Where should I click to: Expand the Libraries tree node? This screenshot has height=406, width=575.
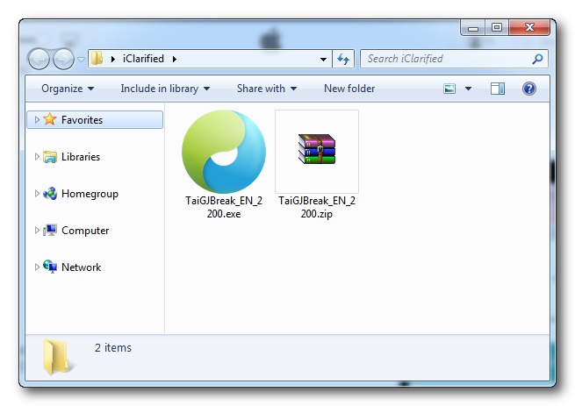click(x=37, y=157)
